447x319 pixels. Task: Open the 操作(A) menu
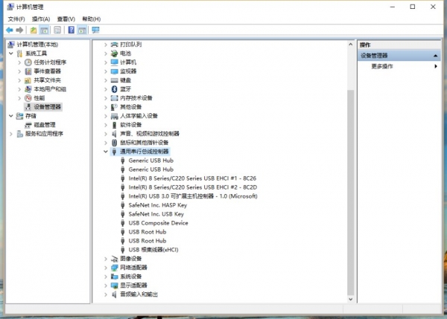(42, 19)
